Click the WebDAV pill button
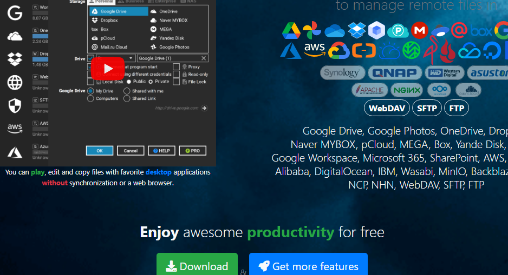This screenshot has width=508, height=275. point(387,108)
